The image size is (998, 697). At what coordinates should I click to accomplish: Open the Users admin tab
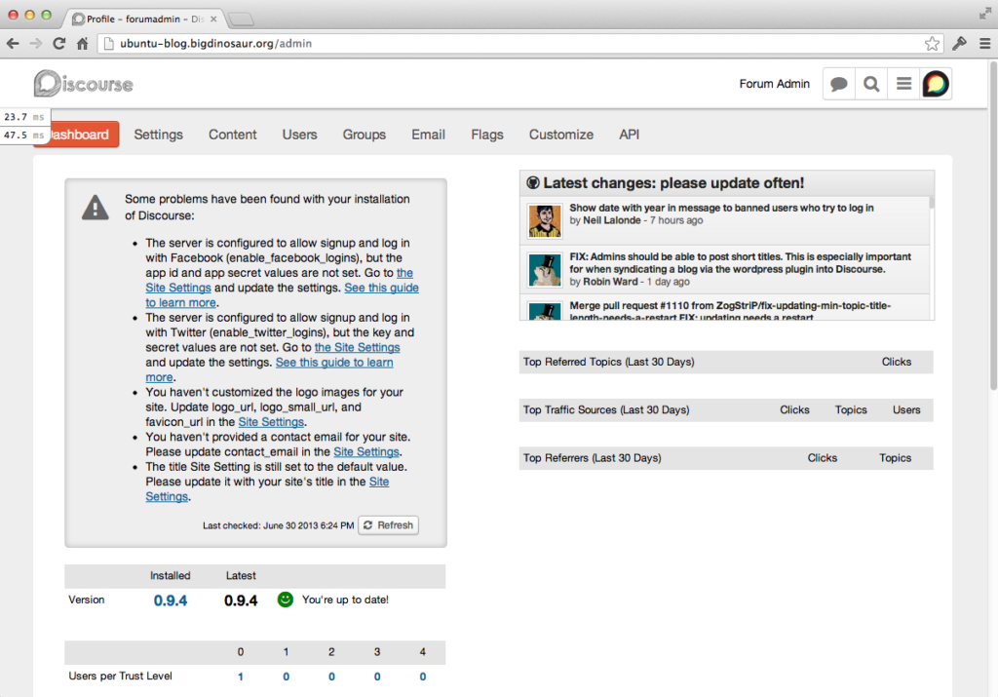pyautogui.click(x=299, y=135)
